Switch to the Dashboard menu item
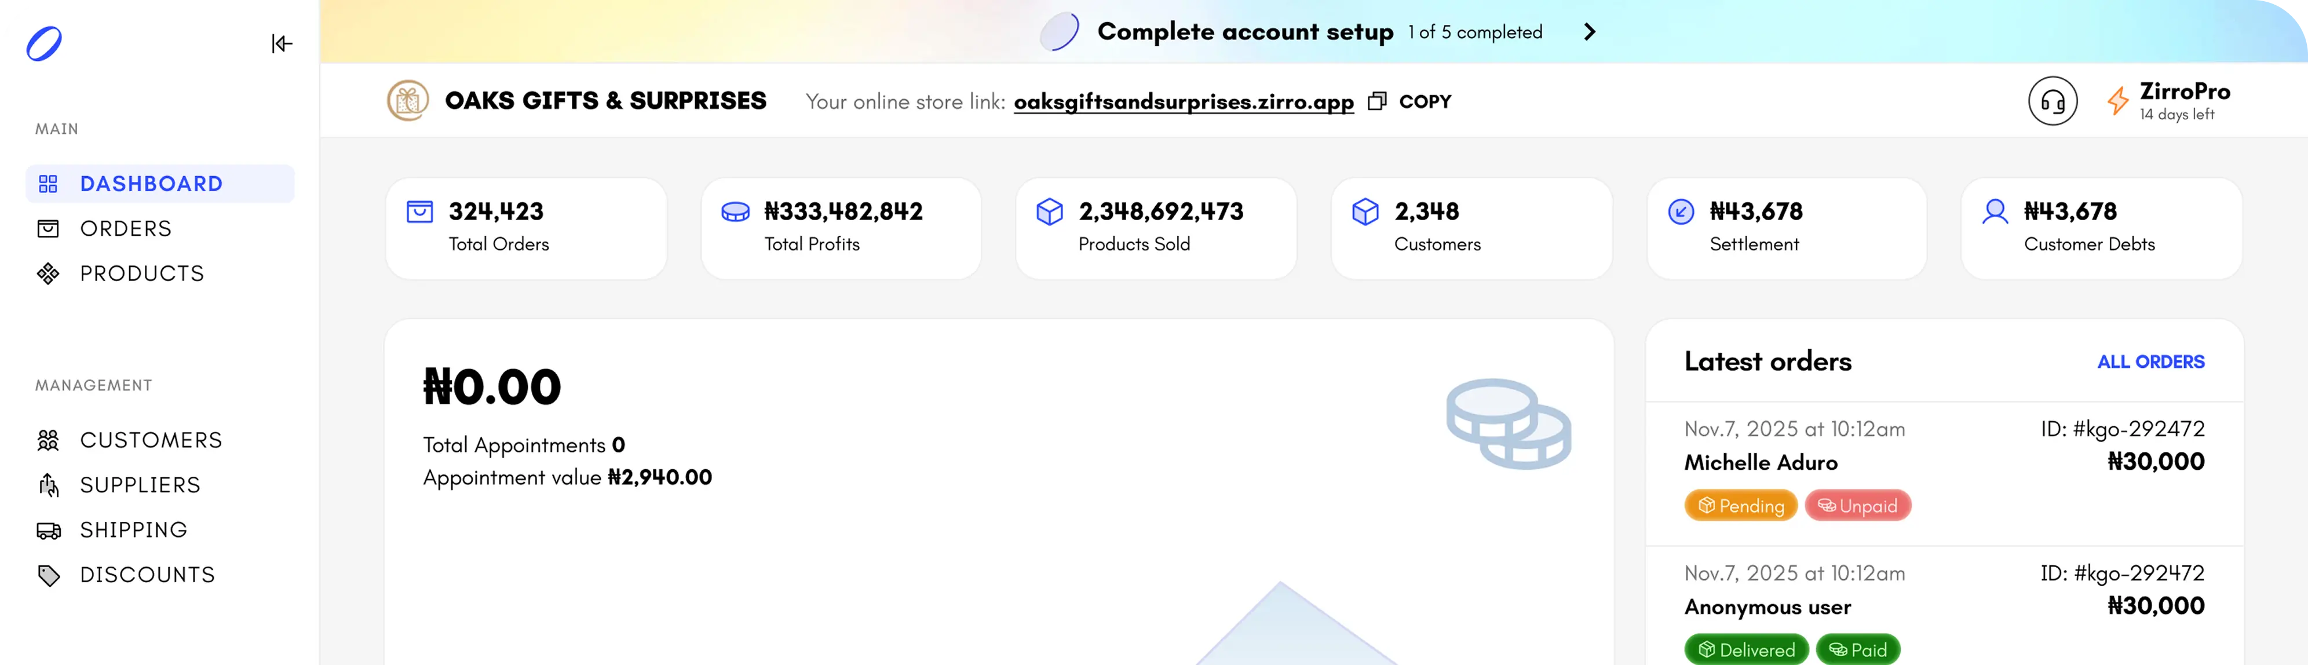 [152, 184]
